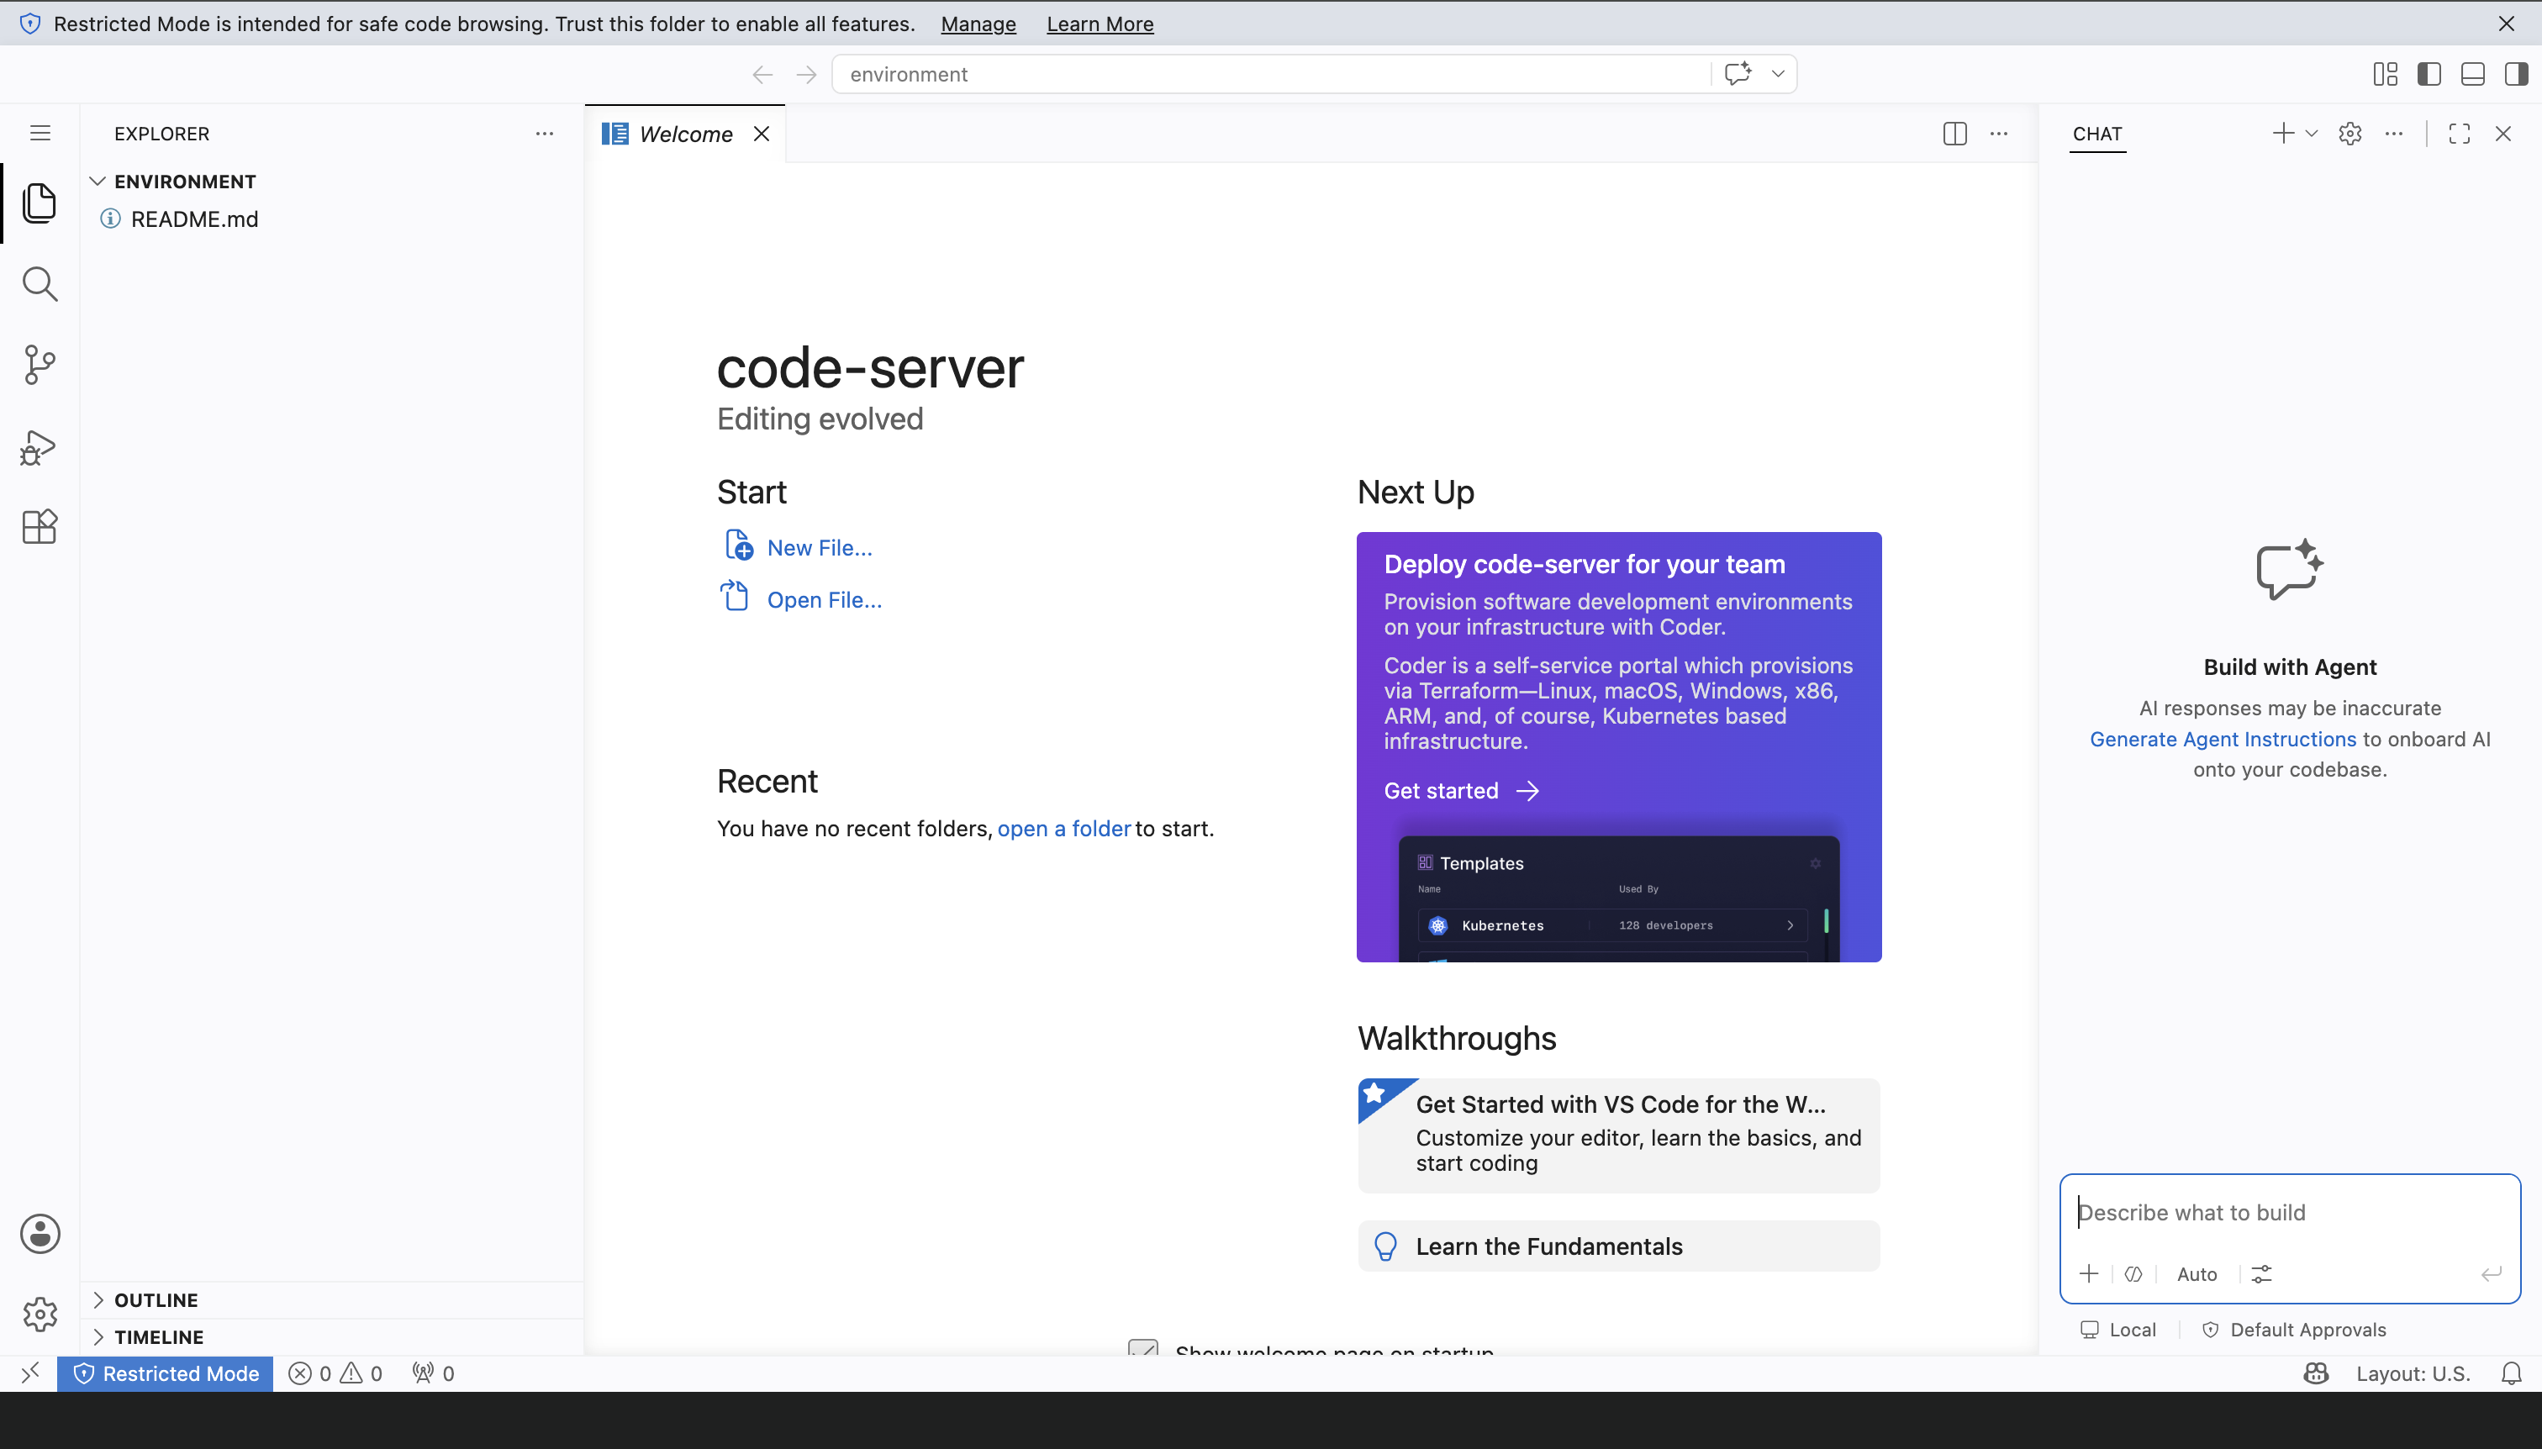Open editor More Actions menu

(x=1999, y=134)
